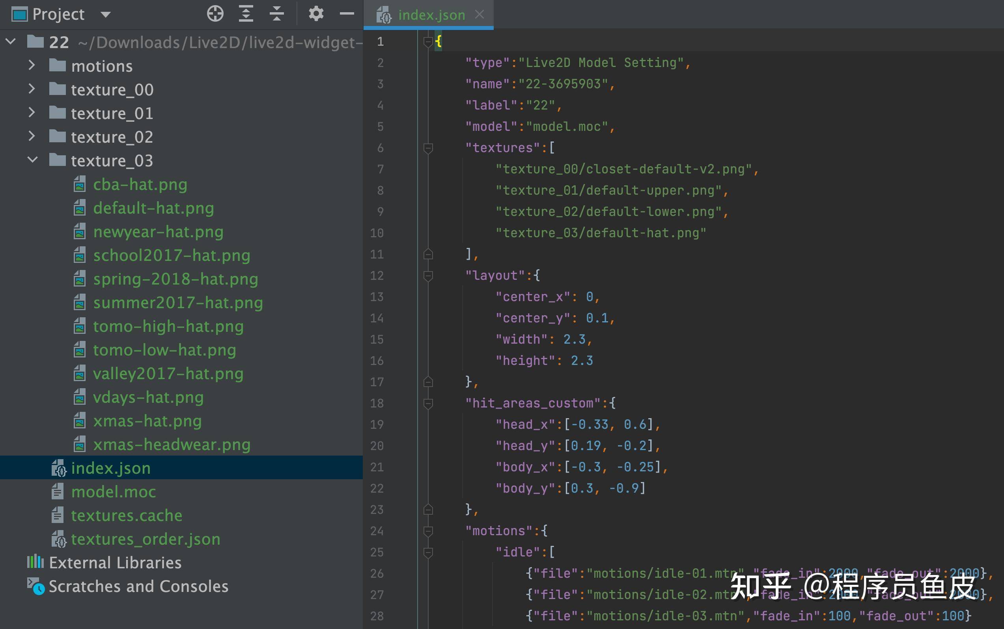
Task: Click the JSON file icon beside index.json
Action: (x=58, y=469)
